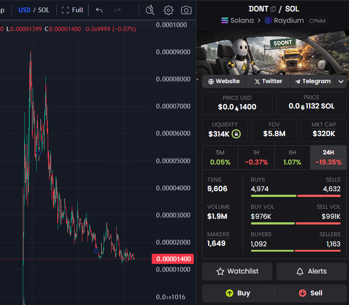
Task: Click the chart low value L0.00001399
Action: [24, 29]
